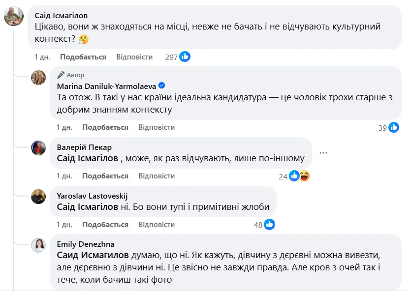Click Валерій Пекар's avatar
This screenshot has height=291, width=410.
[x=39, y=148]
